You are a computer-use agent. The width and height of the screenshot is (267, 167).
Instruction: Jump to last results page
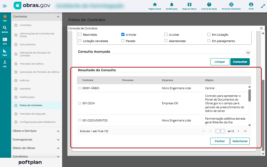[245, 131]
